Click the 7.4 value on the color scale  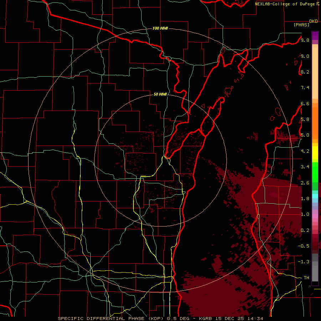pyautogui.click(x=305, y=88)
